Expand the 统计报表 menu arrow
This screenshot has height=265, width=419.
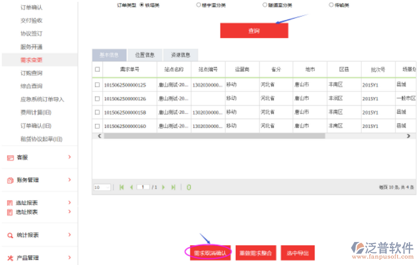[69, 235]
